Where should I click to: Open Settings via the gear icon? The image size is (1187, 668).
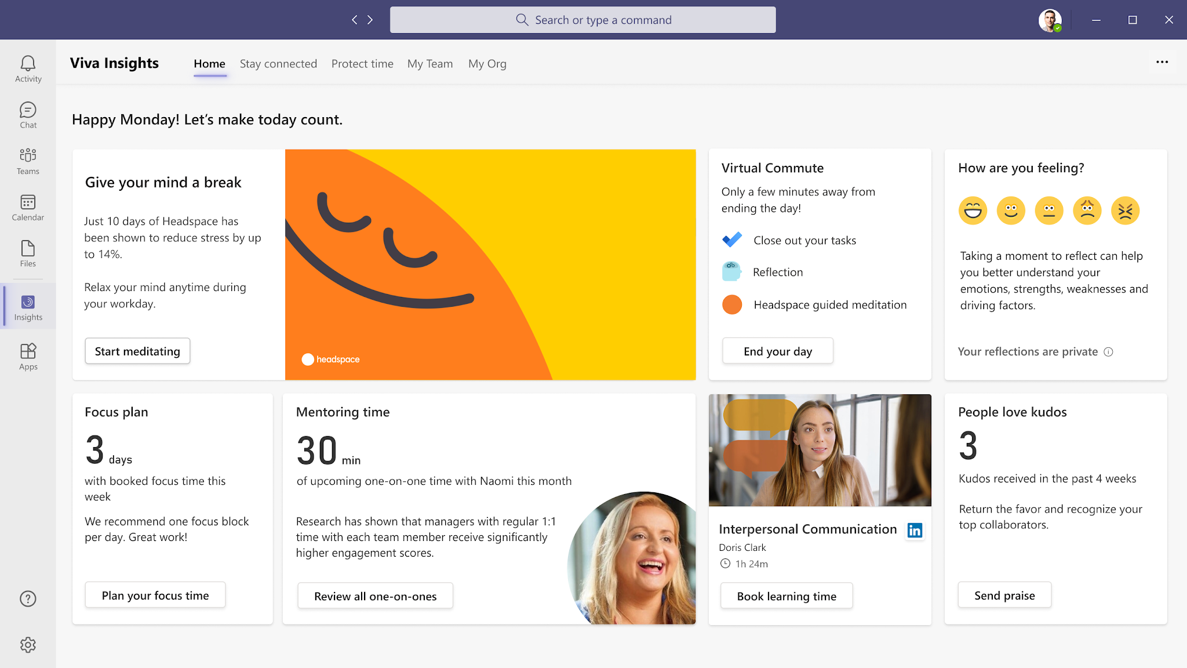(27, 645)
